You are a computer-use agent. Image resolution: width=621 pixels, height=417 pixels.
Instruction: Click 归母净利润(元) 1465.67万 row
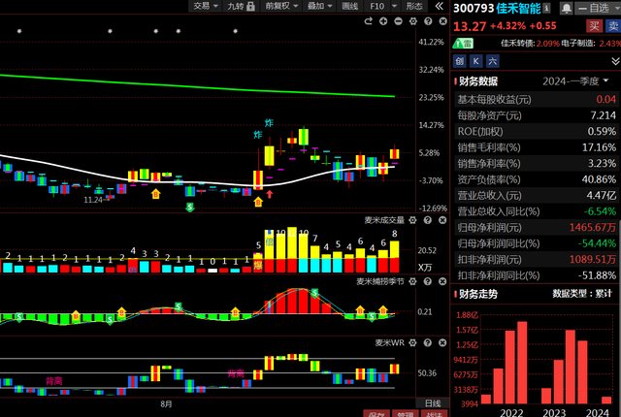coord(537,228)
